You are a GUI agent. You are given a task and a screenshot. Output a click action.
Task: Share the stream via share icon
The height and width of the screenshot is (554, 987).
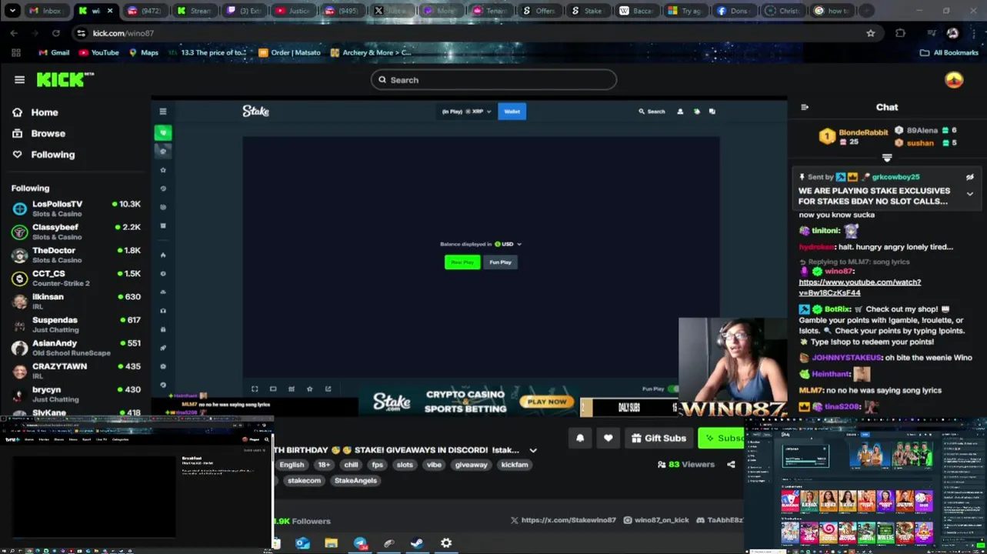[731, 465]
